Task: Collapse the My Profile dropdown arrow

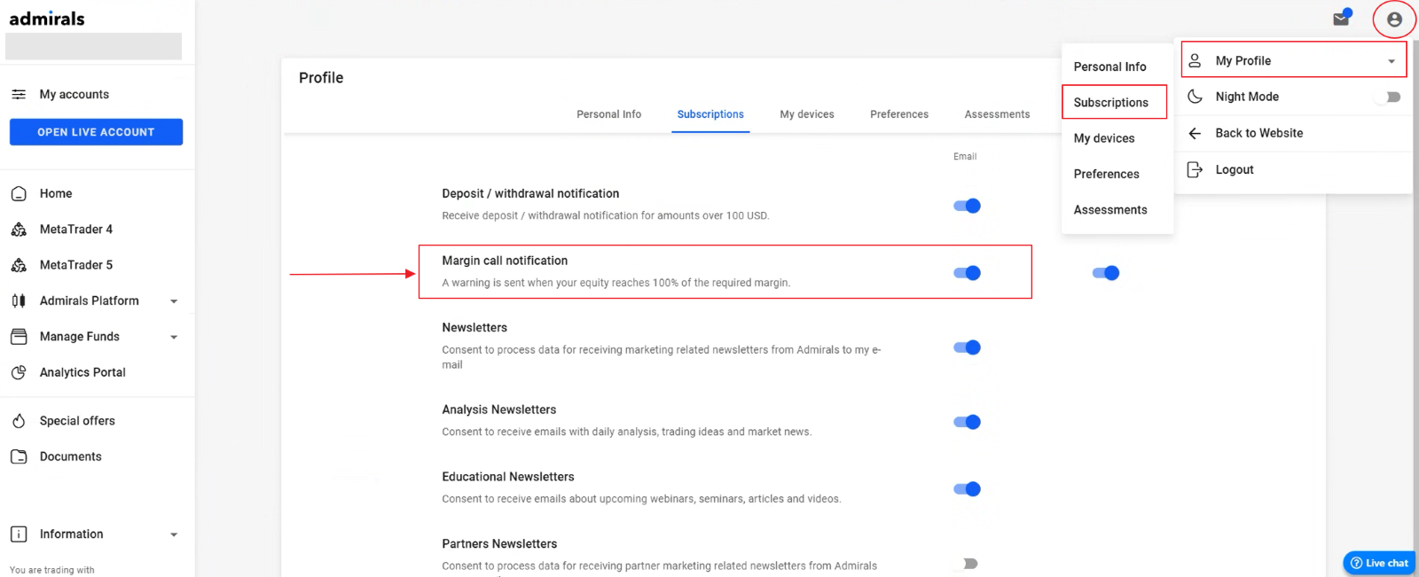Action: (x=1392, y=61)
